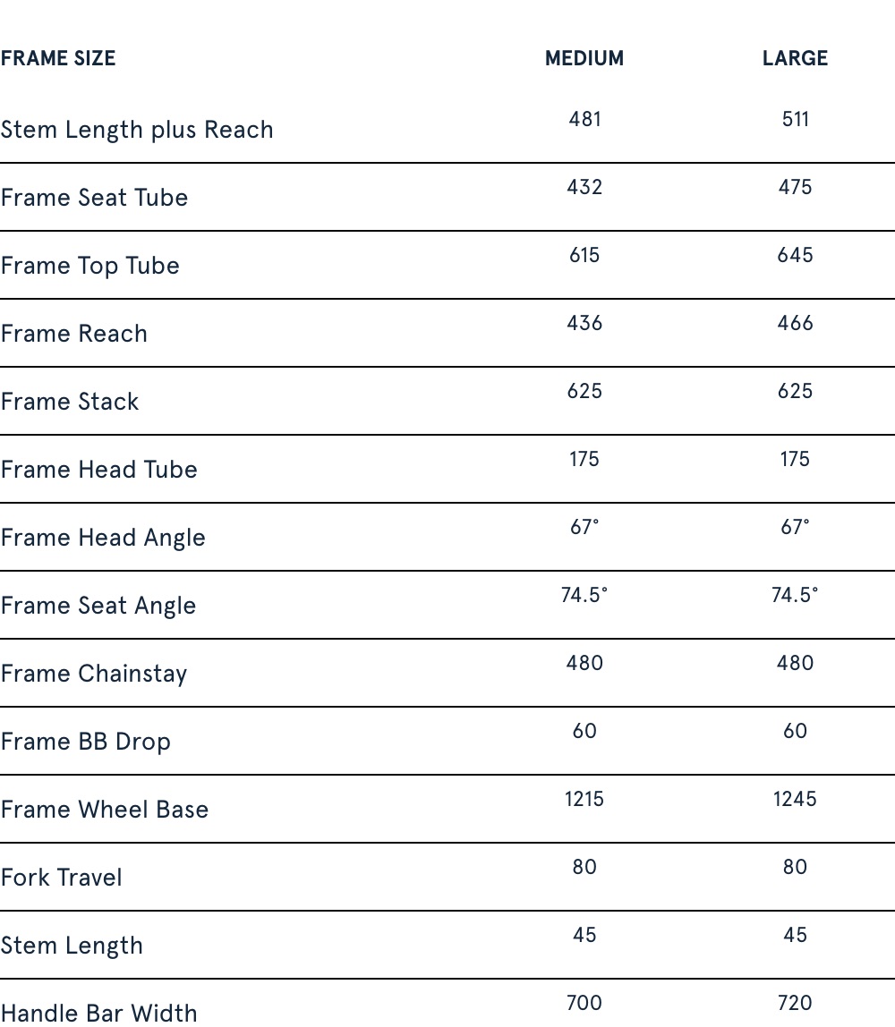Click the Frame BB Drop label

(x=85, y=742)
